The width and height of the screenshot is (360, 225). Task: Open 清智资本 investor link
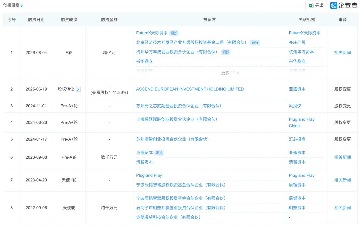point(144,162)
